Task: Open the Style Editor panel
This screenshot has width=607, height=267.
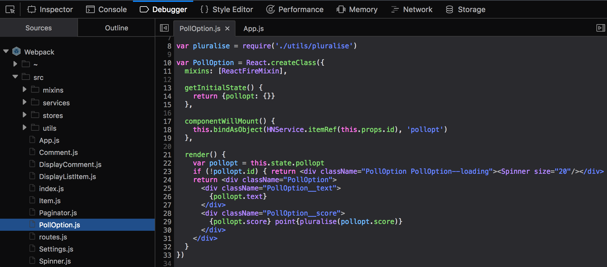Action: point(226,10)
